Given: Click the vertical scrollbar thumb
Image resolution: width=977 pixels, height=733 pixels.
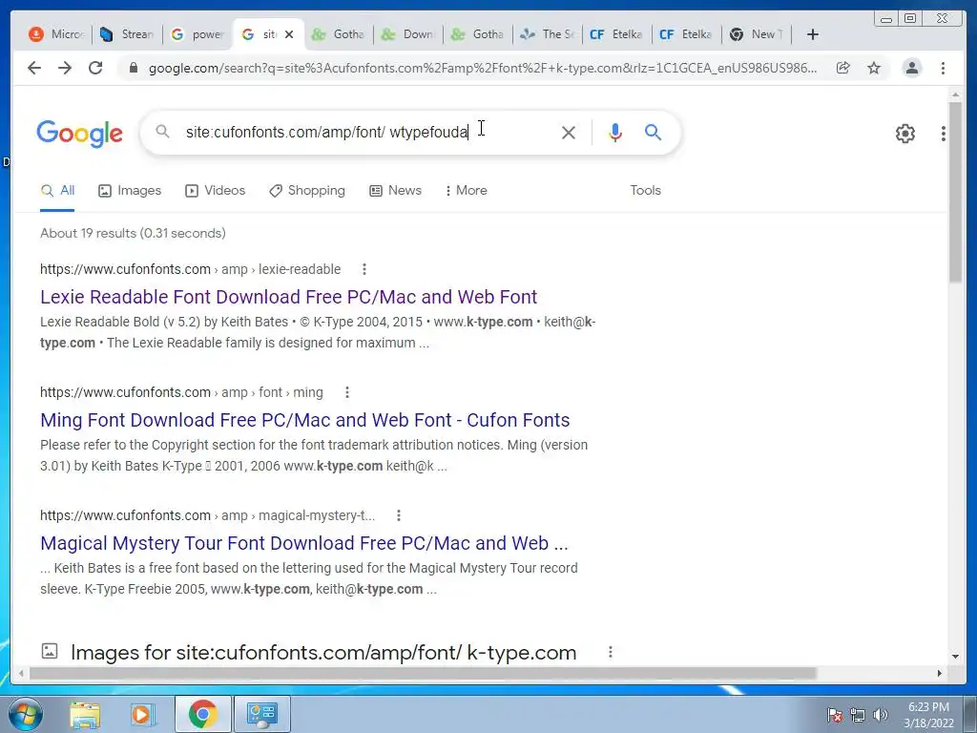Looking at the screenshot, I should click(x=955, y=192).
